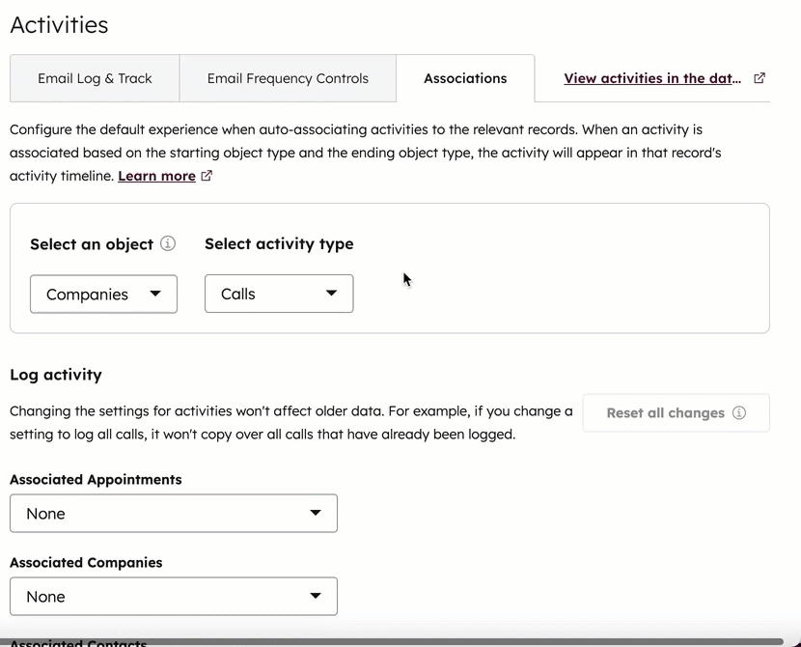Click external link icon next to Learn more
Viewport: 801px width, 647px height.
(x=207, y=177)
